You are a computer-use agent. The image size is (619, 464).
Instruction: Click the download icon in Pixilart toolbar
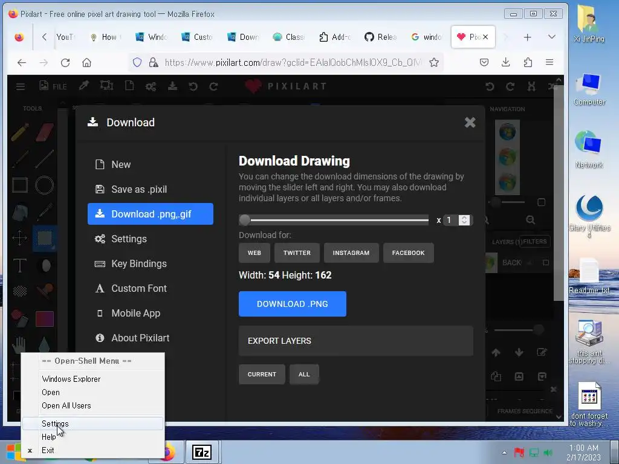coord(172,86)
